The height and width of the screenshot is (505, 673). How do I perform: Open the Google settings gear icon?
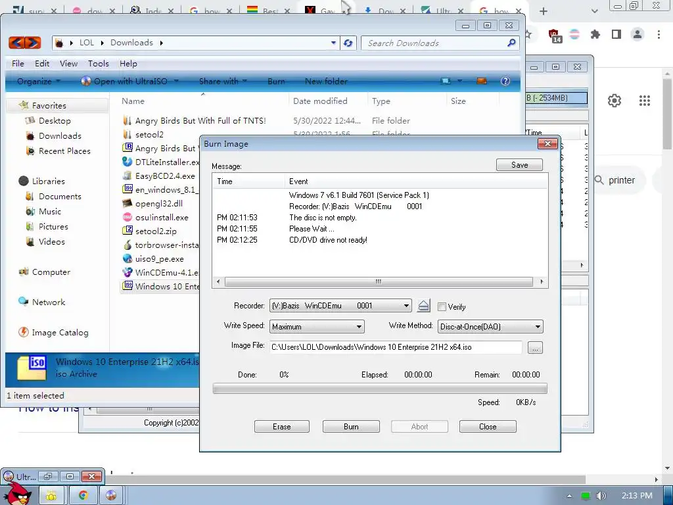[615, 101]
